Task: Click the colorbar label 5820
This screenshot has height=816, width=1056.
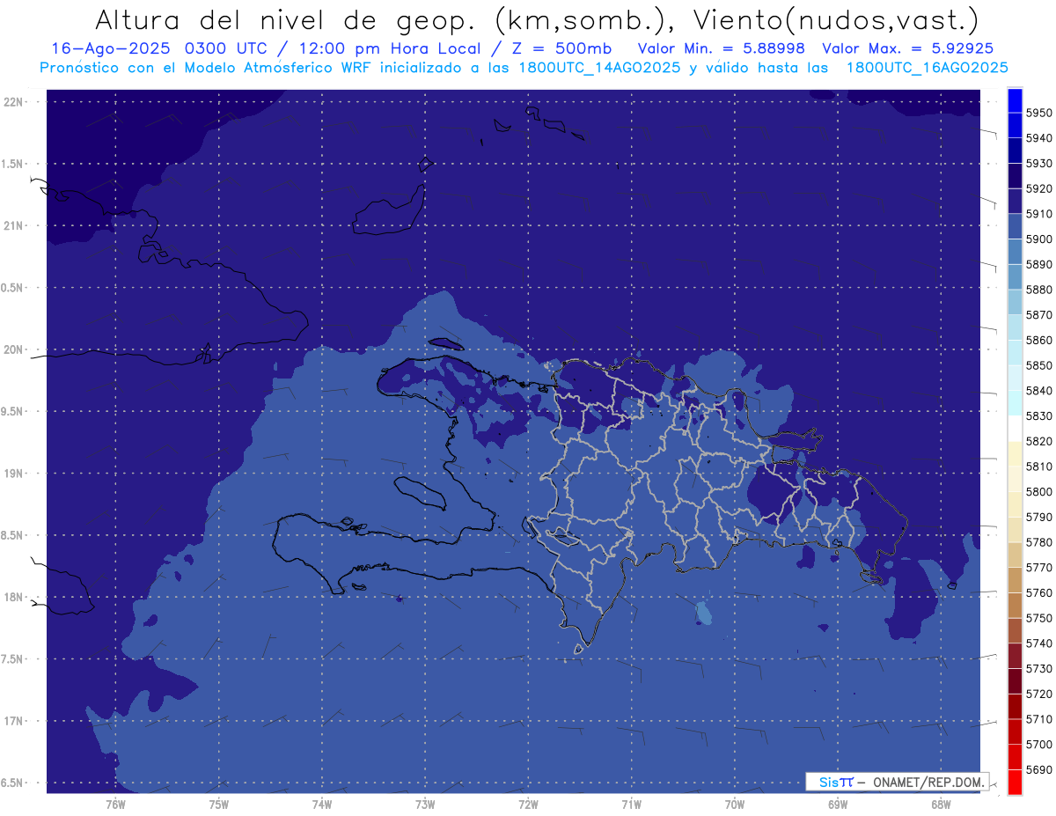Action: coord(1038,441)
